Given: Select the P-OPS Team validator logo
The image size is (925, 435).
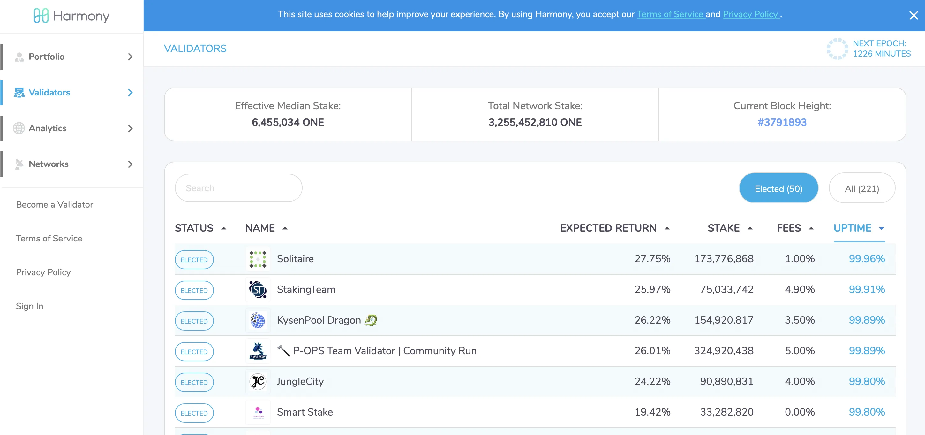Looking at the screenshot, I should point(258,351).
